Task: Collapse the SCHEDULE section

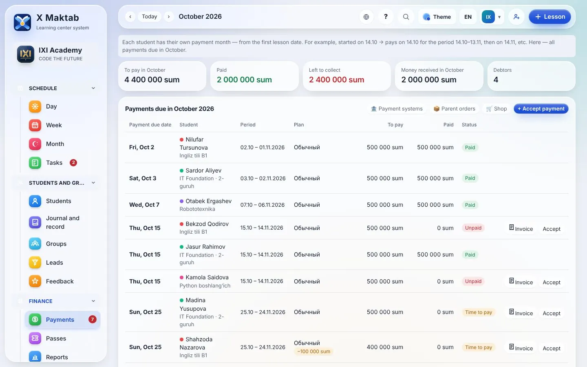Action: click(93, 88)
